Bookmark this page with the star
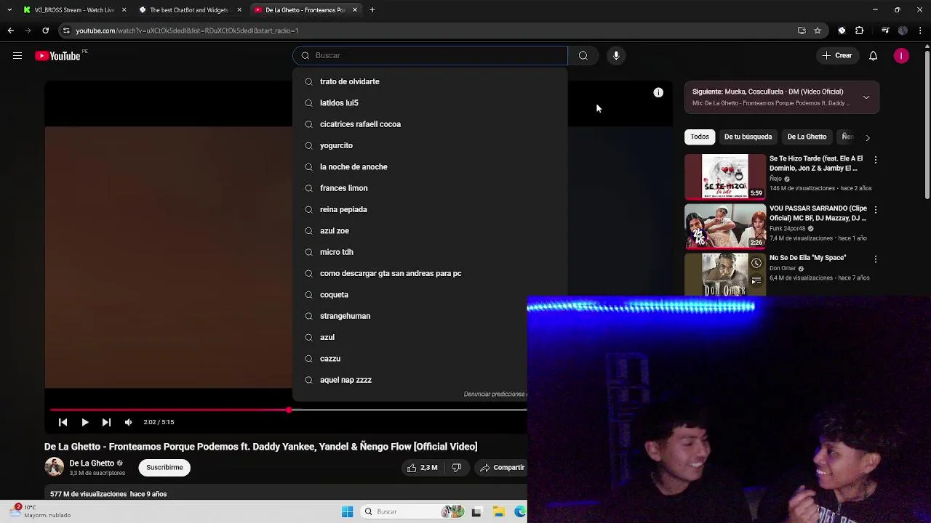 [x=818, y=31]
